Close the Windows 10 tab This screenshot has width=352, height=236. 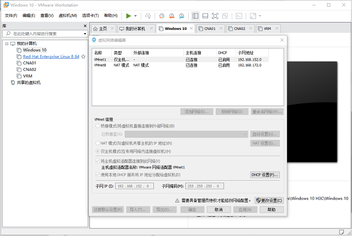pyautogui.click(x=191, y=28)
